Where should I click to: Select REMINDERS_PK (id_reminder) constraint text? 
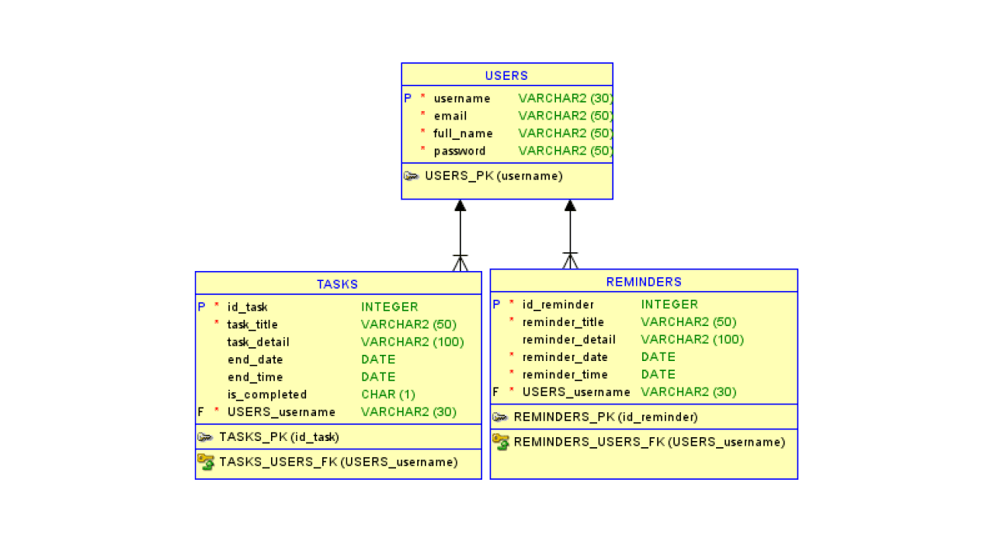point(606,417)
